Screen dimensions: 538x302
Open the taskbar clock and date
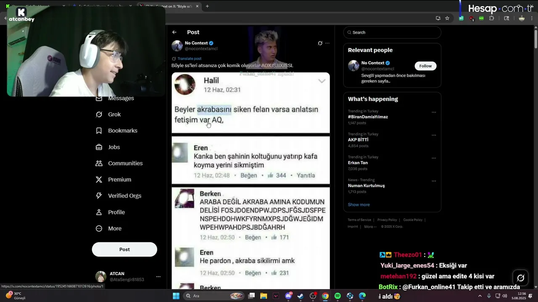(519, 296)
